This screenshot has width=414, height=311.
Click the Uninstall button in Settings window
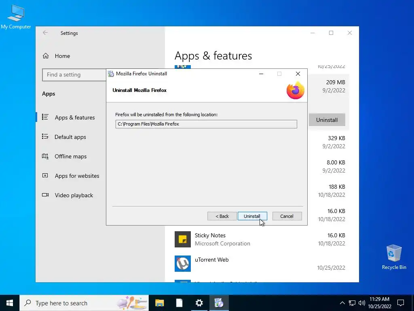(x=327, y=120)
